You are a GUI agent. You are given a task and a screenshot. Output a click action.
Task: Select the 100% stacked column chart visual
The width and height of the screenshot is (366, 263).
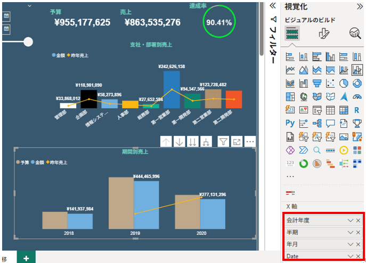coord(357,57)
